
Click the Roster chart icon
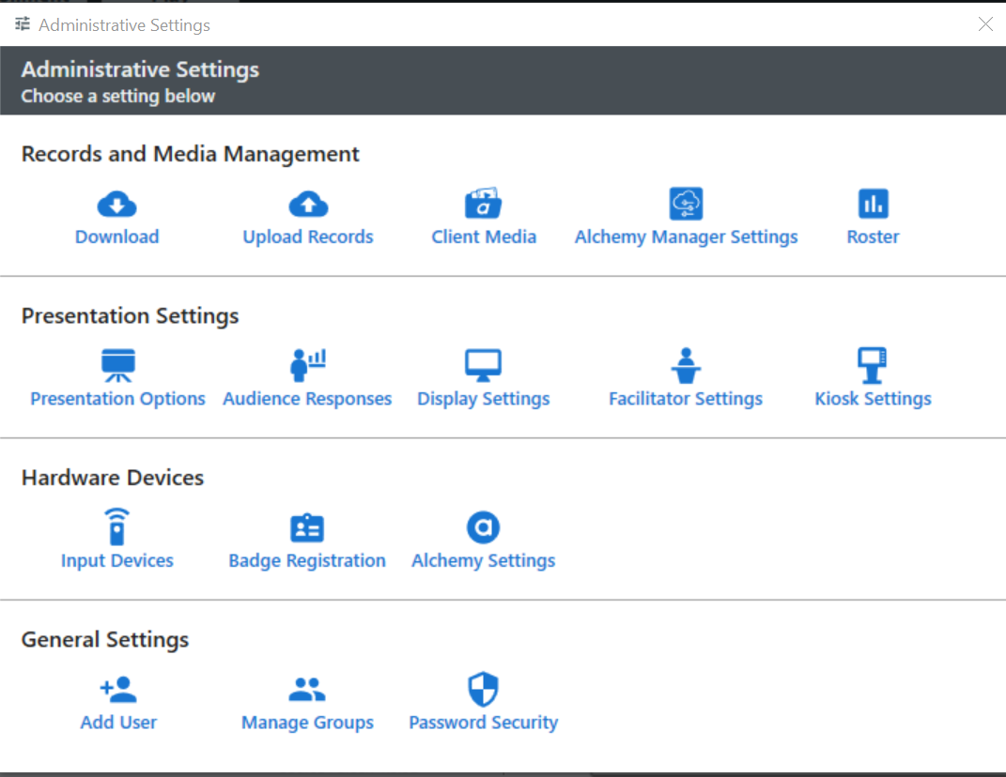(x=873, y=204)
